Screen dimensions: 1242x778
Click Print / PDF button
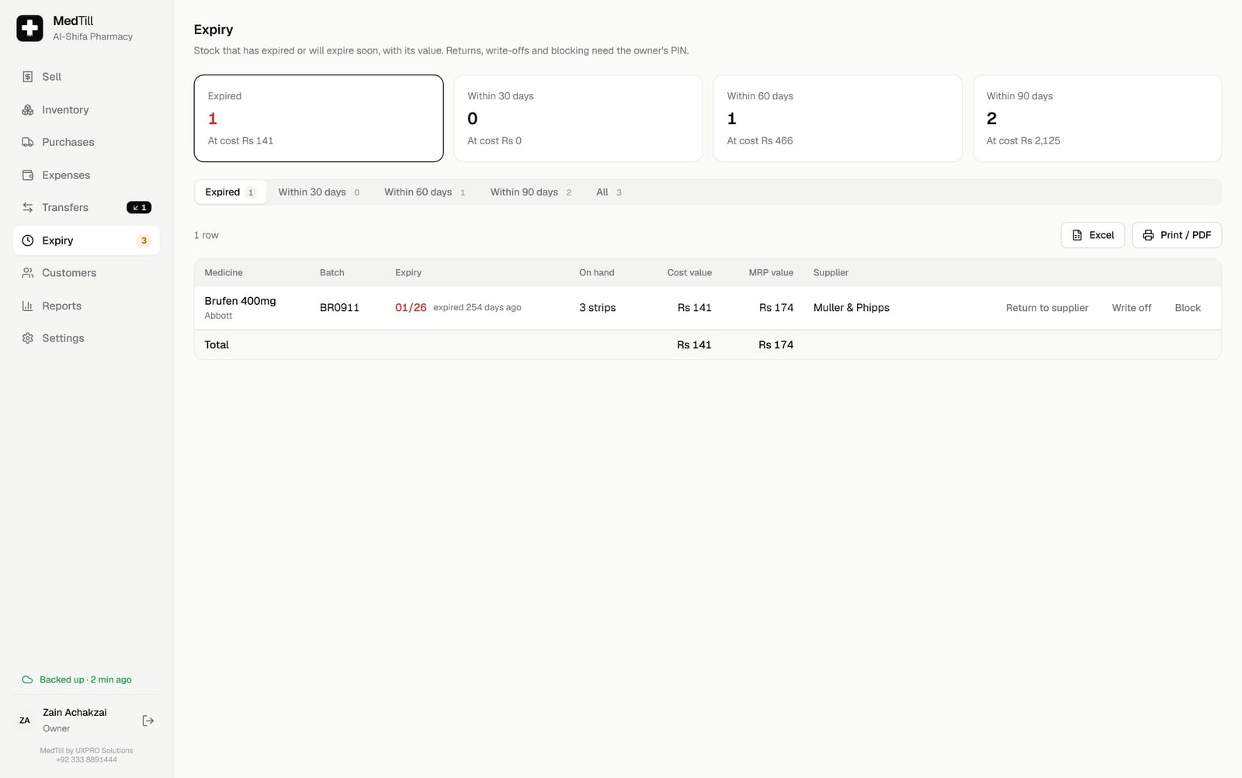1176,235
